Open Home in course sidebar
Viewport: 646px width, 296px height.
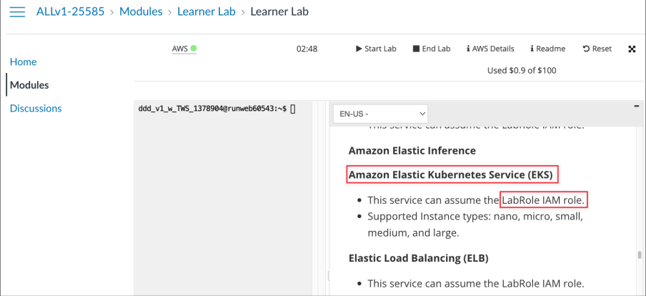point(23,61)
